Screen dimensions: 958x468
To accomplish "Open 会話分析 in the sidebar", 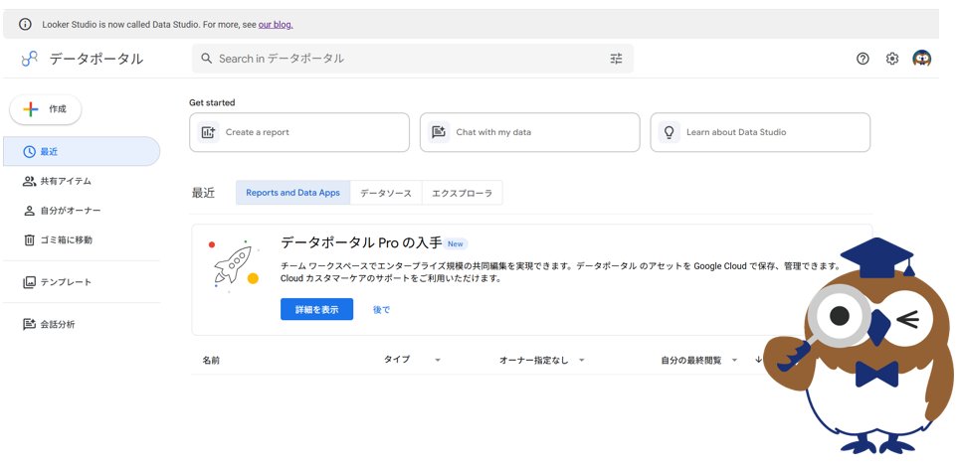I will tap(82, 324).
